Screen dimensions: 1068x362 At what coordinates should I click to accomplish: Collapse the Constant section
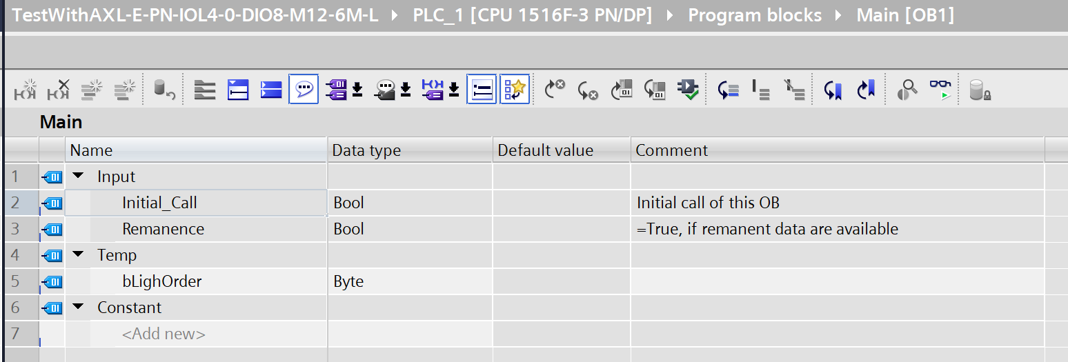coord(77,308)
